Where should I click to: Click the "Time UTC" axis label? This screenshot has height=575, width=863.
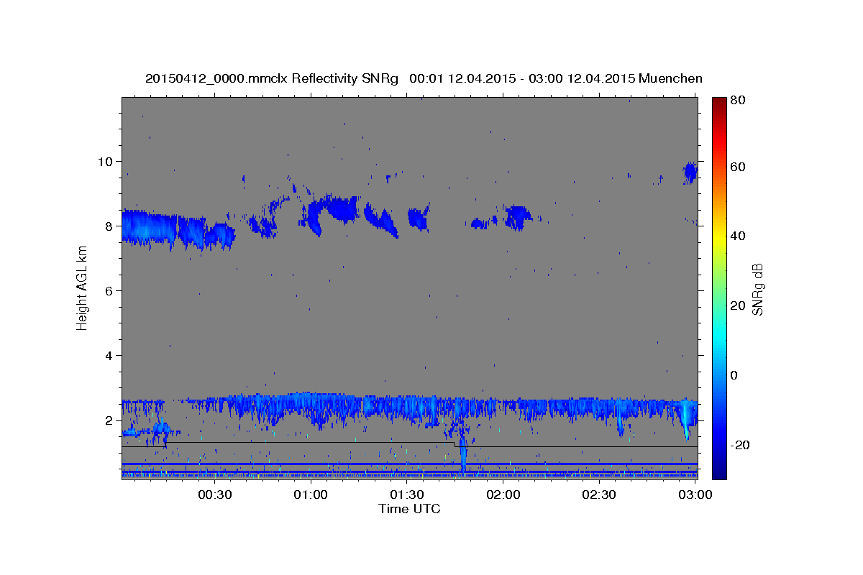coord(409,509)
